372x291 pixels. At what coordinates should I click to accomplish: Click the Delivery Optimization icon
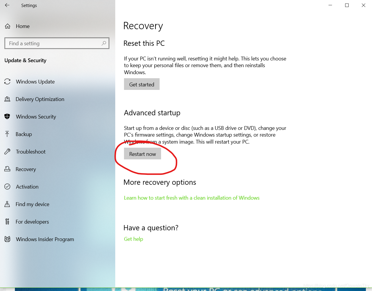pyautogui.click(x=7, y=99)
